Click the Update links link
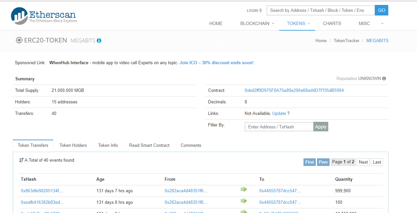The width and height of the screenshot is (417, 213). coord(279,113)
